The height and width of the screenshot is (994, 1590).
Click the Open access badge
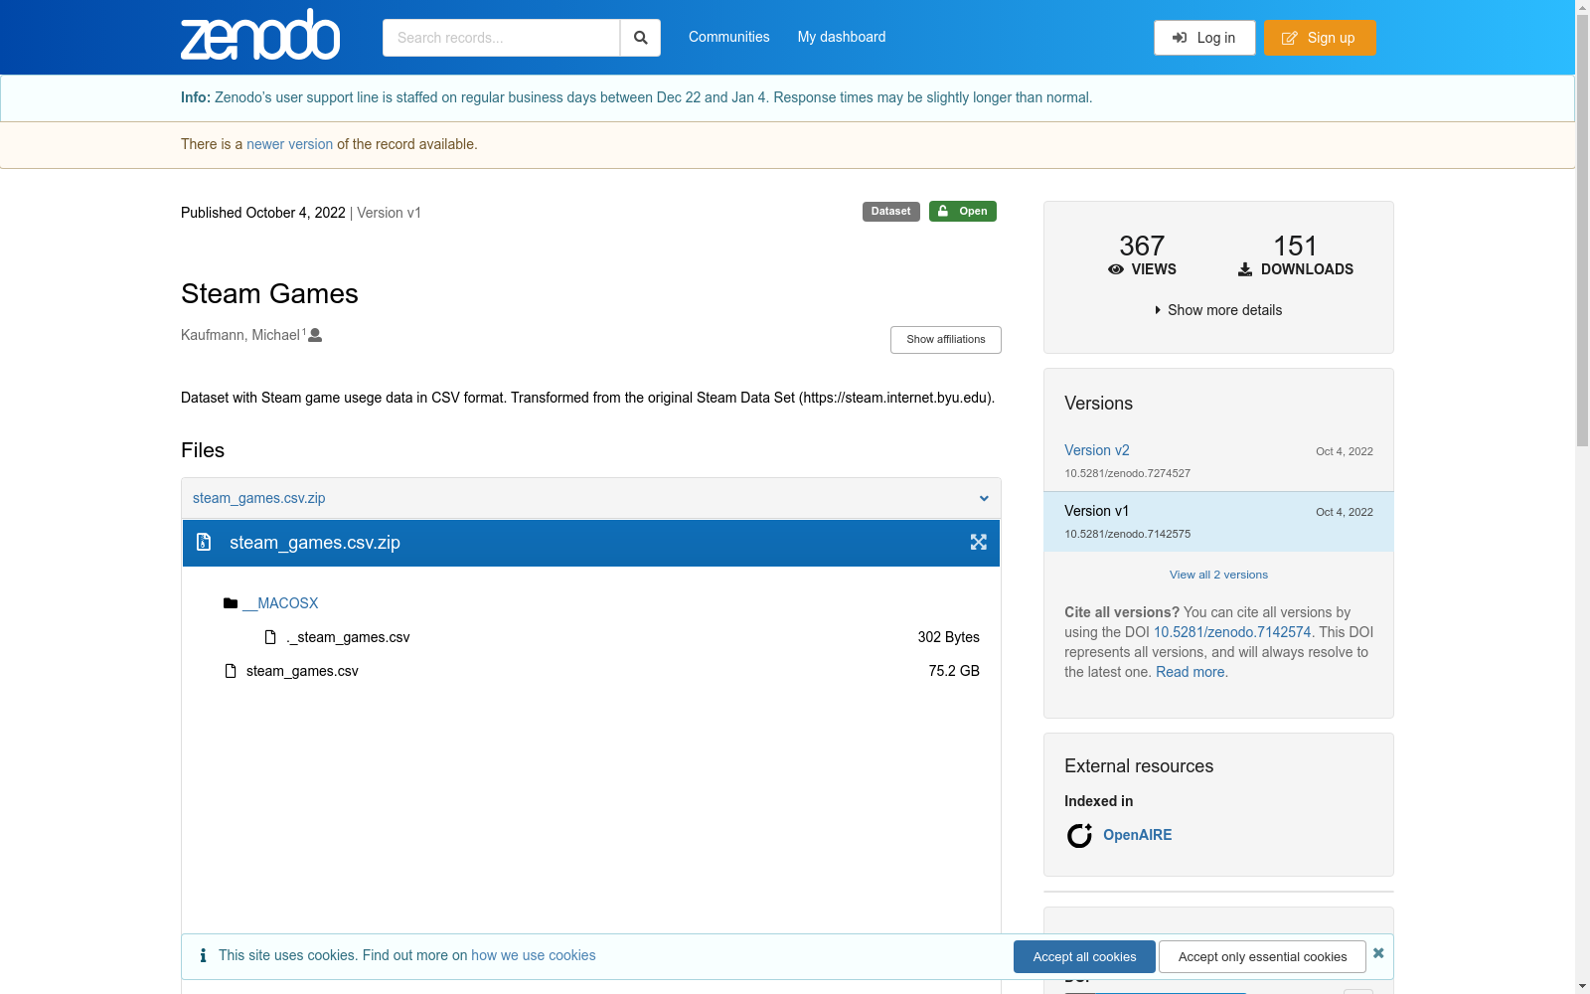(x=963, y=212)
